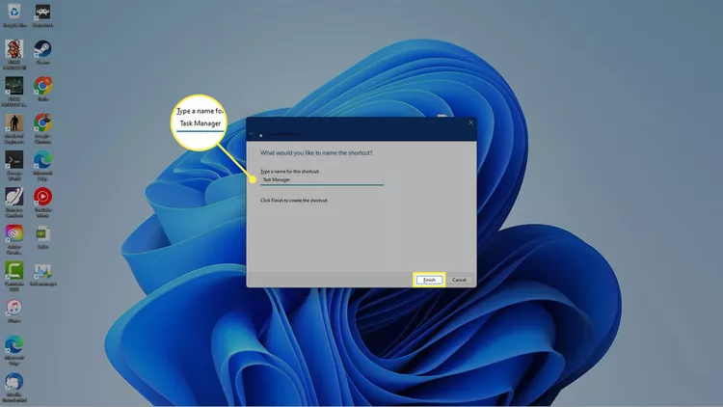Open Google Chrome shortcut with profile photo

click(42, 128)
